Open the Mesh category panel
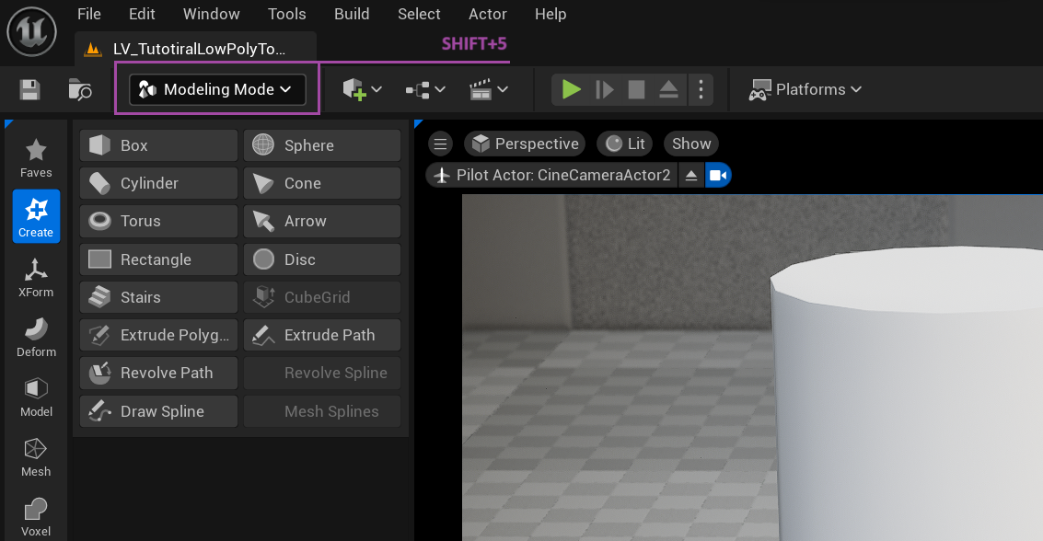 click(36, 456)
